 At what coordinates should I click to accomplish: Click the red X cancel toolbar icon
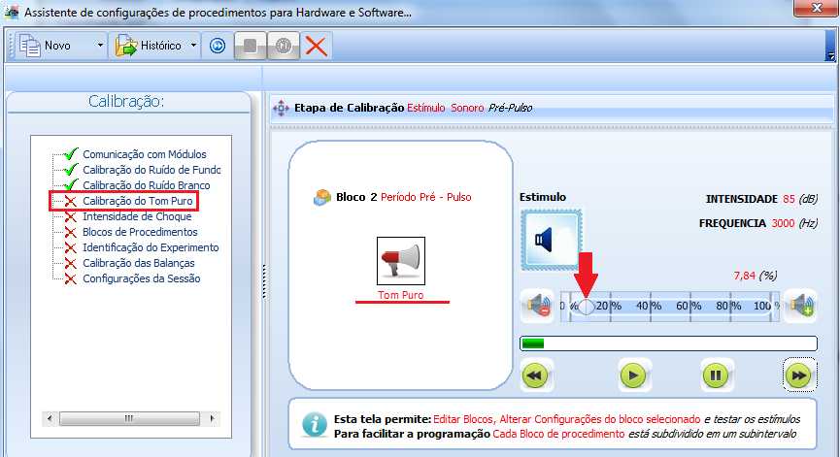[x=316, y=46]
